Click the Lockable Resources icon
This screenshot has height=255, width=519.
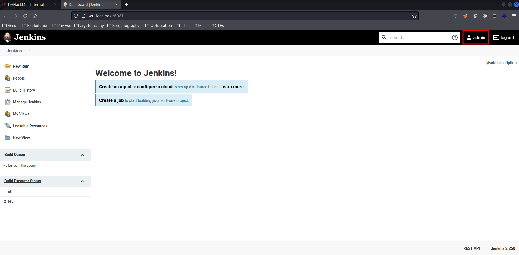coord(8,126)
